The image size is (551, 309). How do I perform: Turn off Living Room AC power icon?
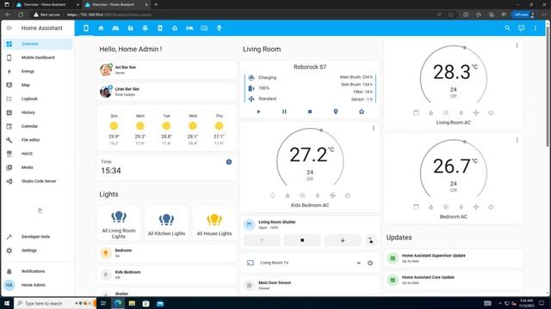coord(491,112)
